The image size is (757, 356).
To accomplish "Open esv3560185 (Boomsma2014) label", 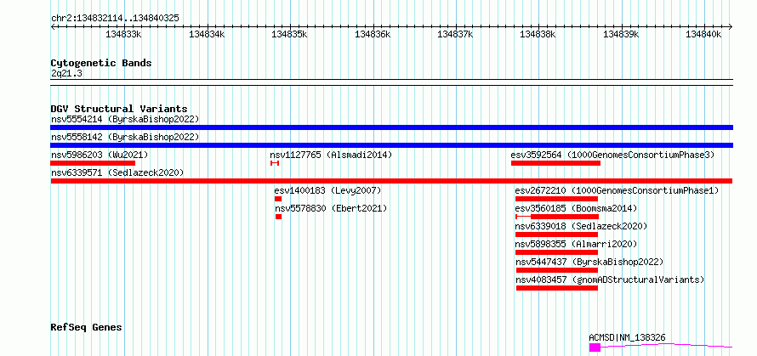I will click(577, 208).
